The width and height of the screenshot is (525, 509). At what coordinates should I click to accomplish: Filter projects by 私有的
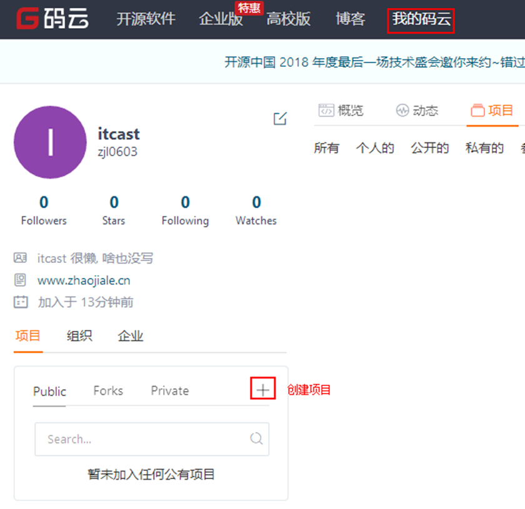click(x=484, y=147)
